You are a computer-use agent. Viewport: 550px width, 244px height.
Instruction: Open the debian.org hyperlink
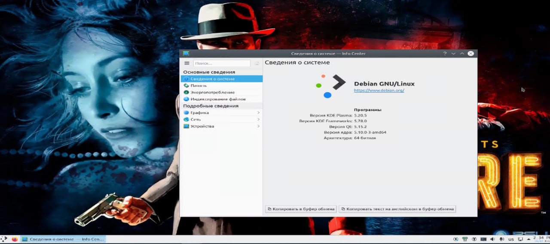pos(379,90)
